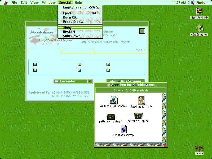Screen dimensions: 212x159
Task: Click the horizontal bird-pattern scrollbar in Audubon window
Action: (129, 144)
